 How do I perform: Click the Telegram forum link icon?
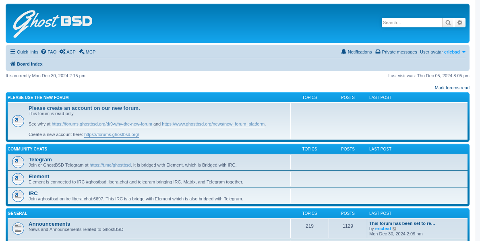pos(18,162)
